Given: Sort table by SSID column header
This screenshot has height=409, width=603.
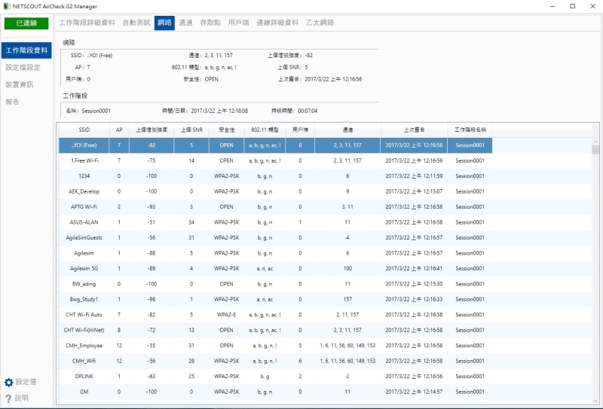Looking at the screenshot, I should click(84, 130).
